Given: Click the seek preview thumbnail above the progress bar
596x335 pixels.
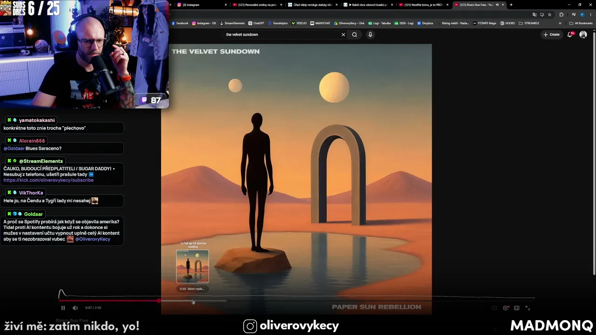Looking at the screenshot, I should (x=192, y=266).
